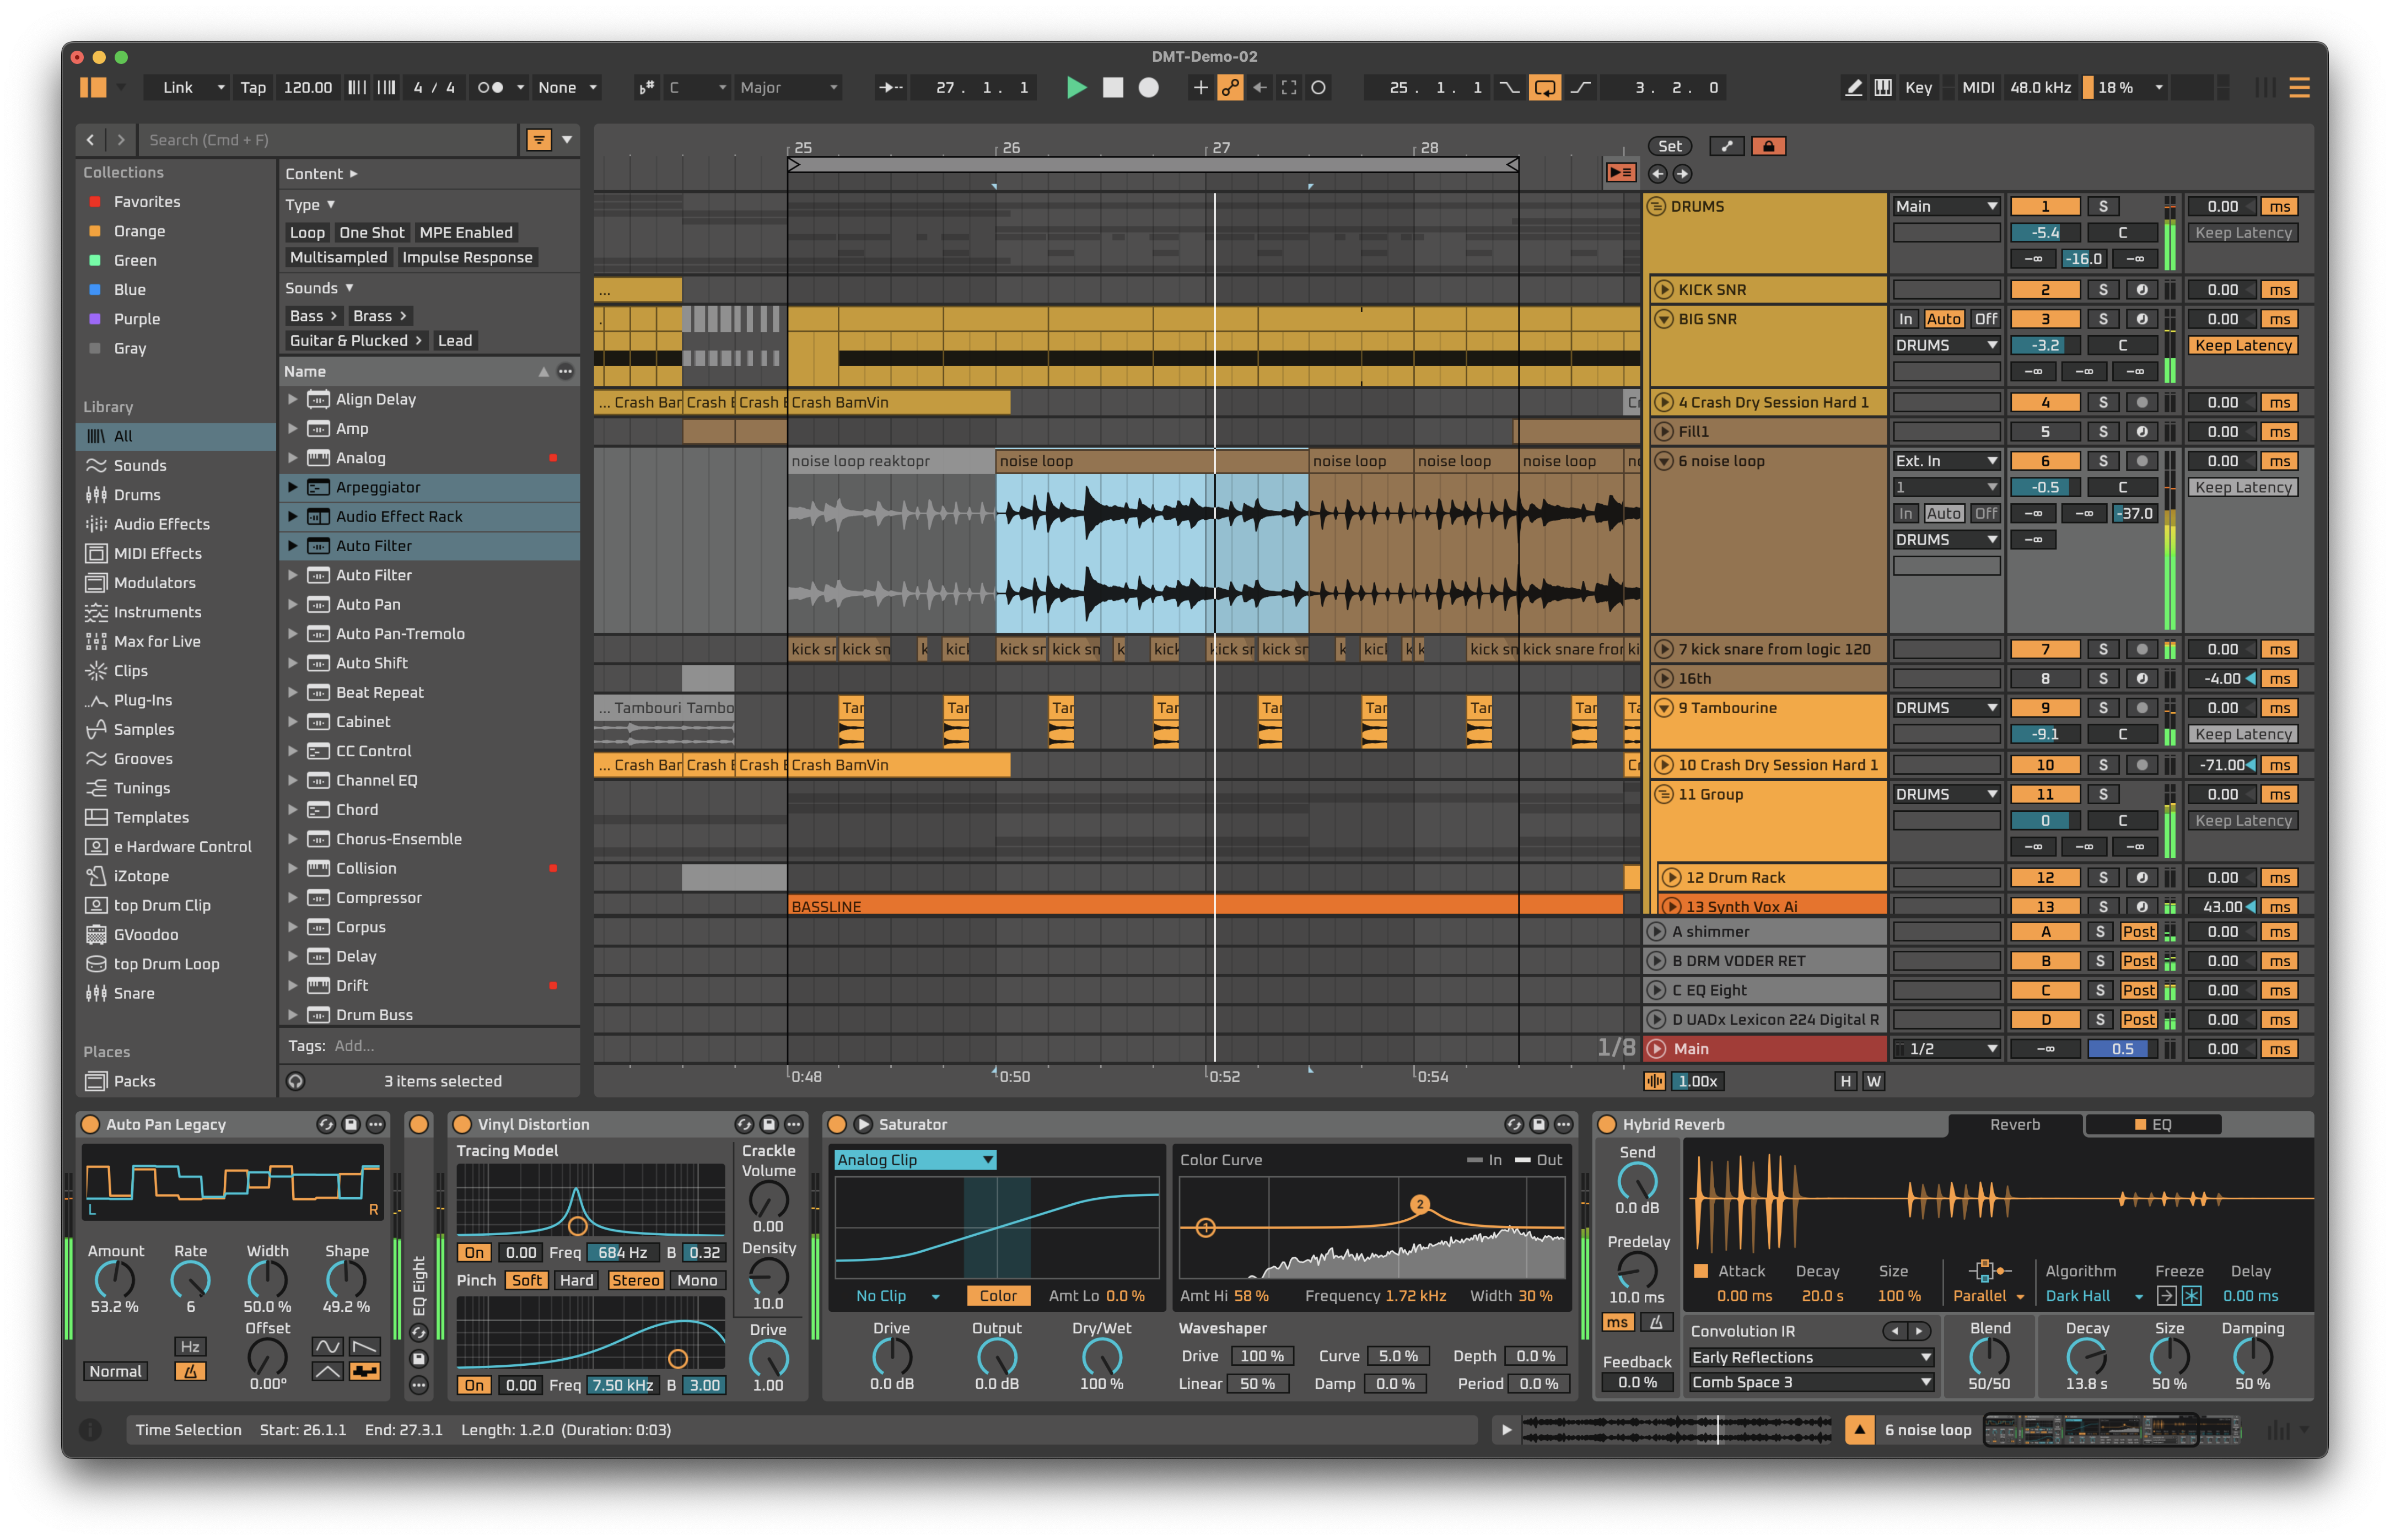
Task: Click the Loop type filter tag
Action: click(307, 232)
